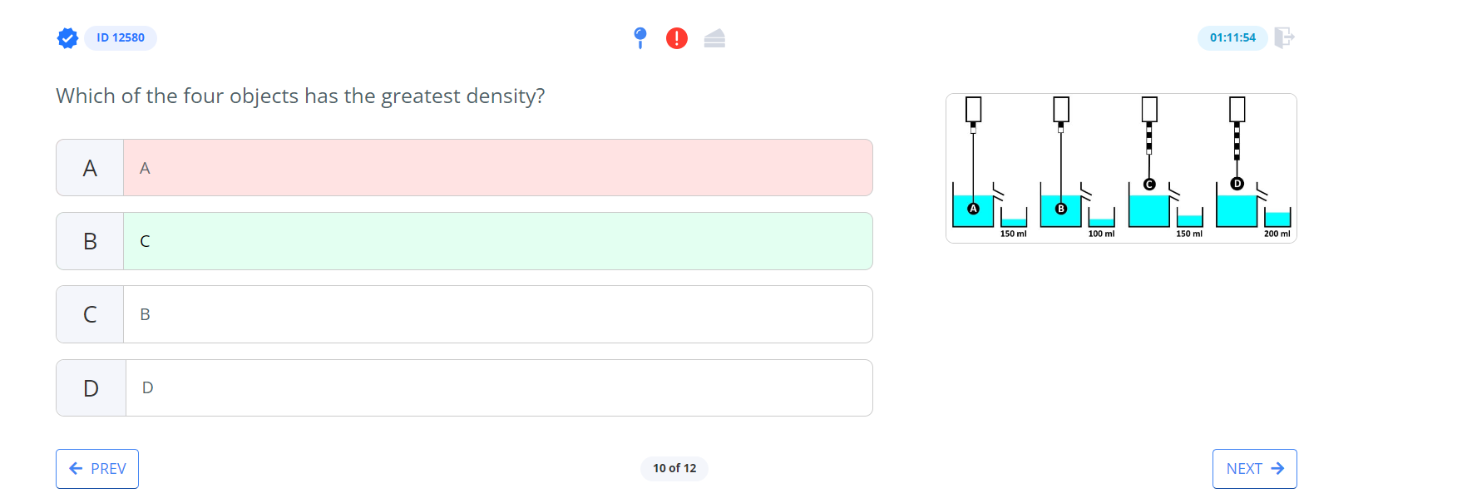Image resolution: width=1462 pixels, height=503 pixels.
Task: Open the cake slice icon next to the alert
Action: 714,38
